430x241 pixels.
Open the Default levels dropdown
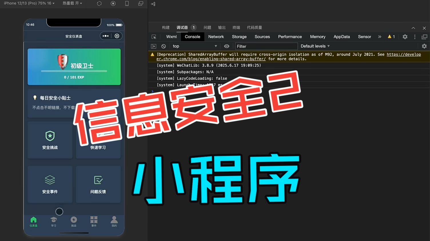315,46
